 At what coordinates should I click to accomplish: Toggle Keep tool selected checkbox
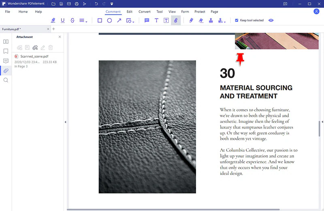click(x=237, y=20)
